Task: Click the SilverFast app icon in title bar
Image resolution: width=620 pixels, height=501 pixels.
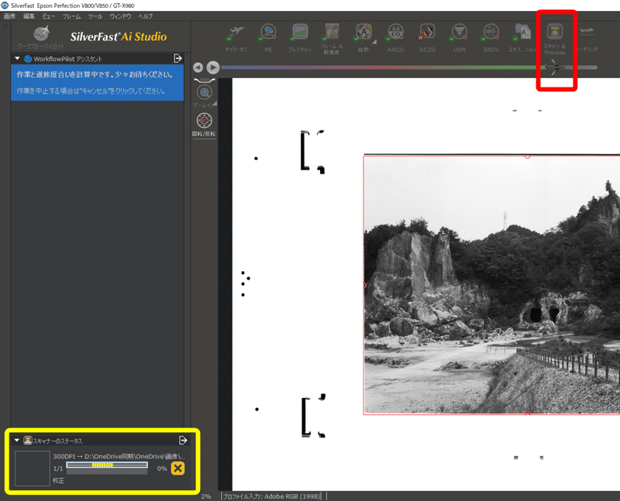Action: [x=5, y=5]
